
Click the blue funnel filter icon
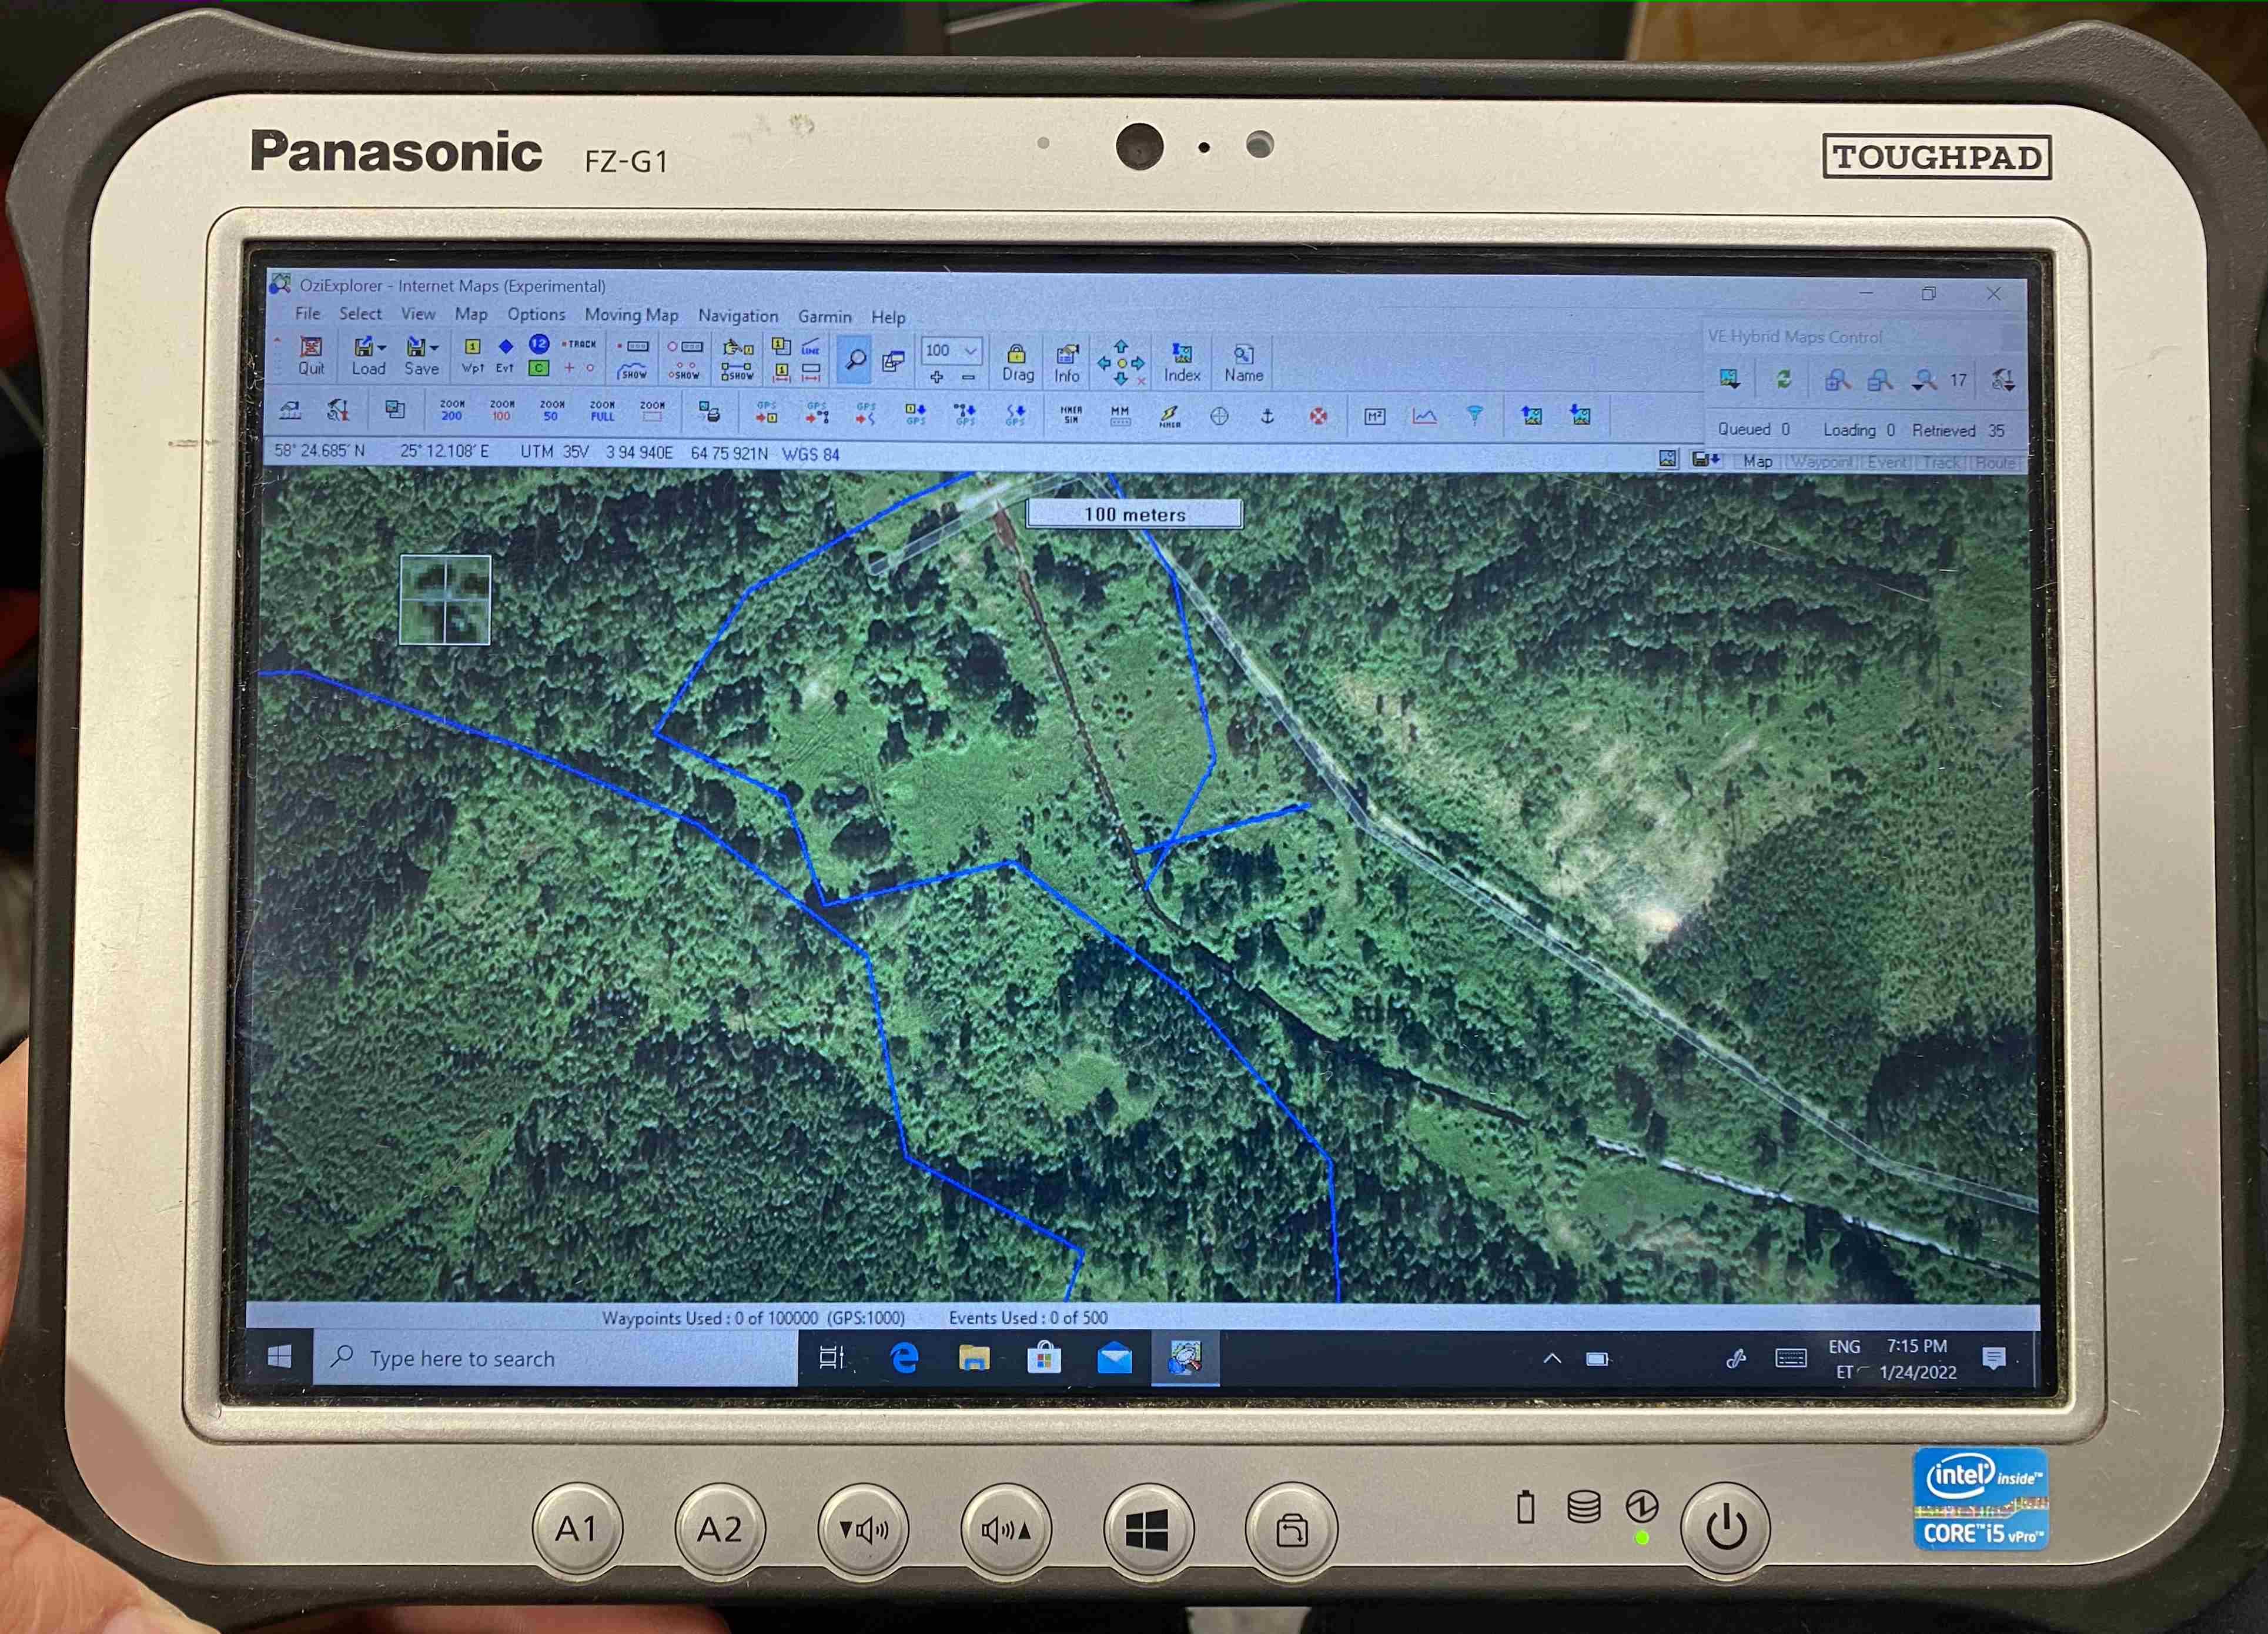pyautogui.click(x=1475, y=415)
